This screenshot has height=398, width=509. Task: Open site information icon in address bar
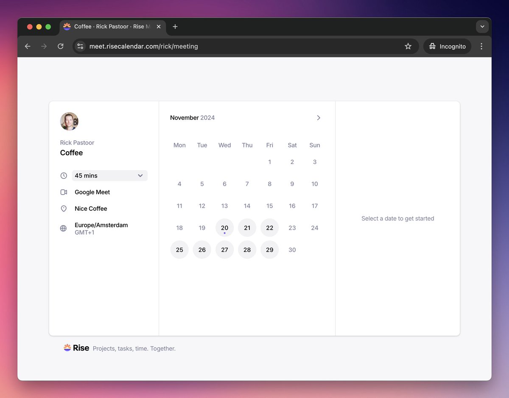(81, 46)
